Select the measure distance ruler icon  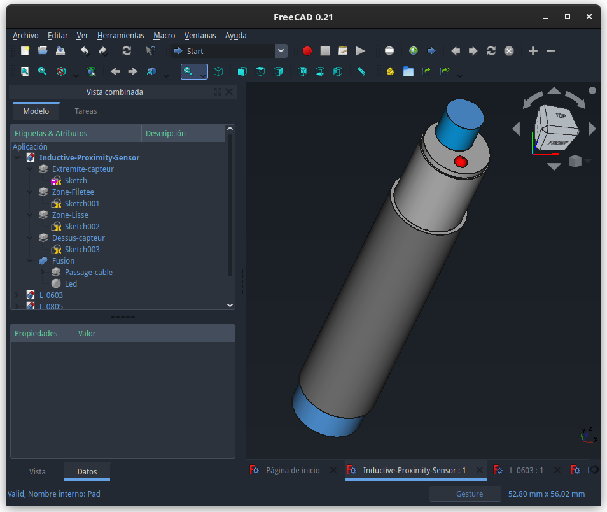pos(361,71)
